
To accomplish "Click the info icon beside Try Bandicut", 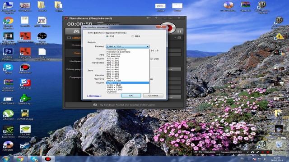I will [95, 105].
